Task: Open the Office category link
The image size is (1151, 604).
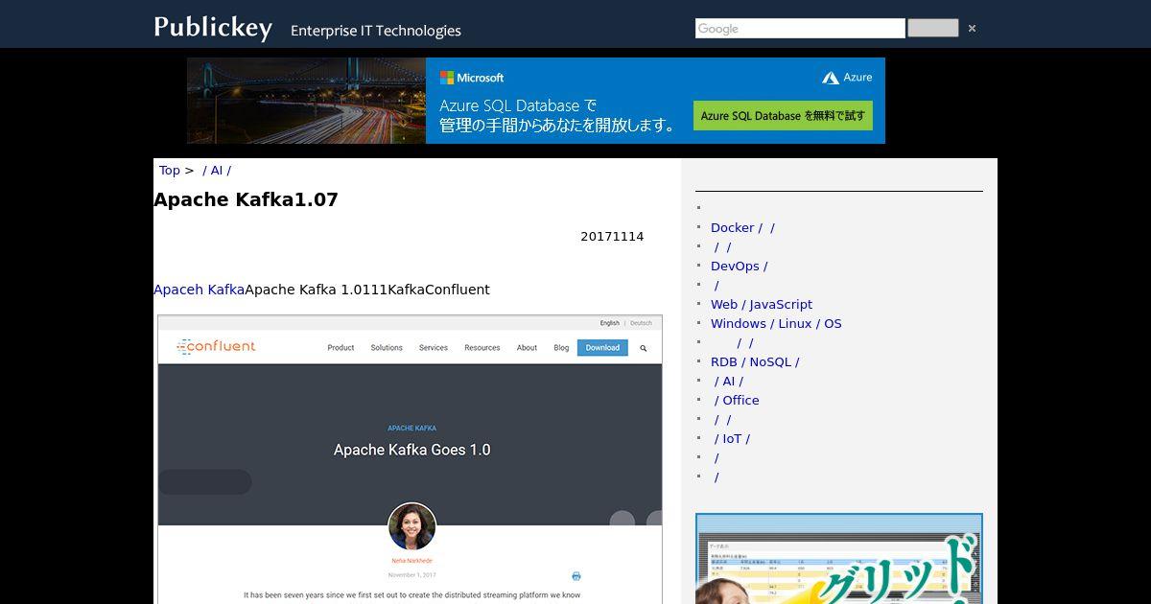Action: (737, 401)
